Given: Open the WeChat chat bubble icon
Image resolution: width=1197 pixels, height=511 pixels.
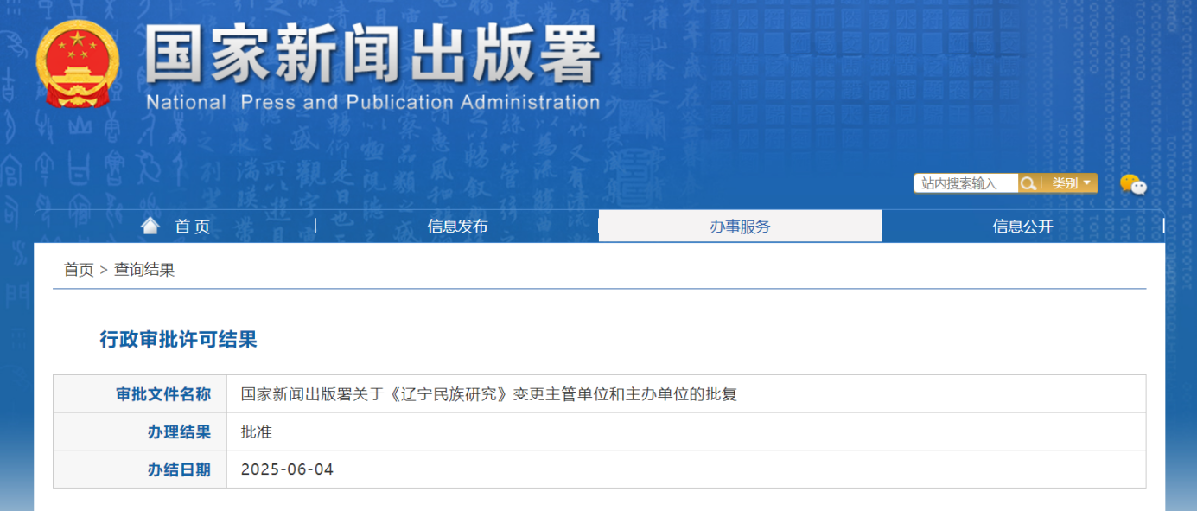Looking at the screenshot, I should click(1132, 184).
